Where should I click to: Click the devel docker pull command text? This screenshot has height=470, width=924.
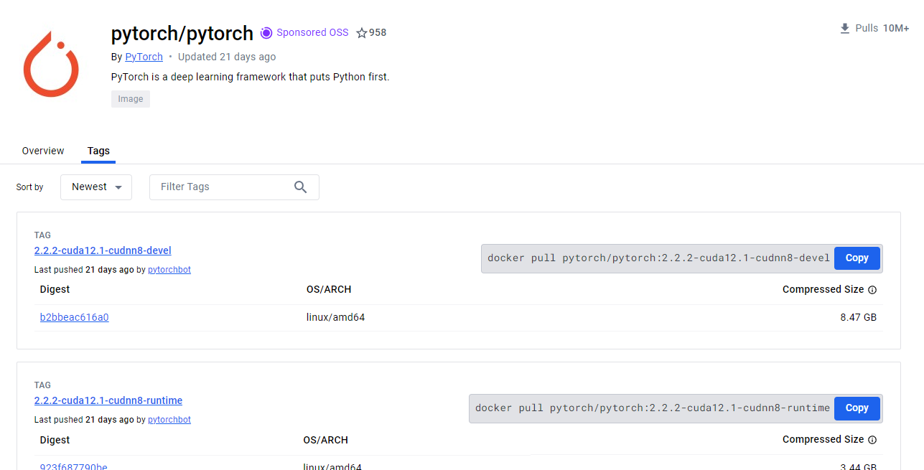coord(658,258)
